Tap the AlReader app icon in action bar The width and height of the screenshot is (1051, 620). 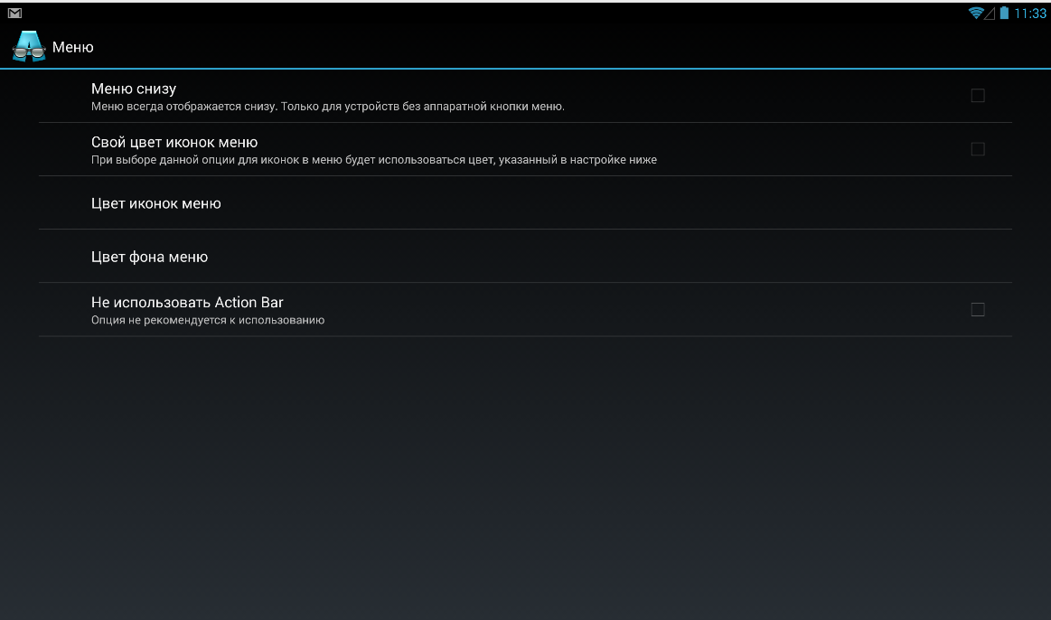[28, 46]
